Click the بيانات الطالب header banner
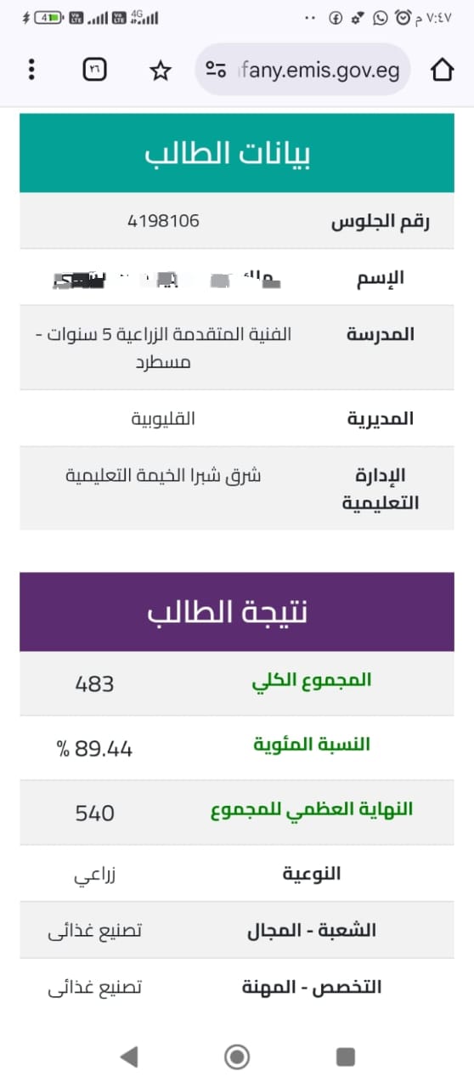The height and width of the screenshot is (1088, 474). [x=237, y=153]
